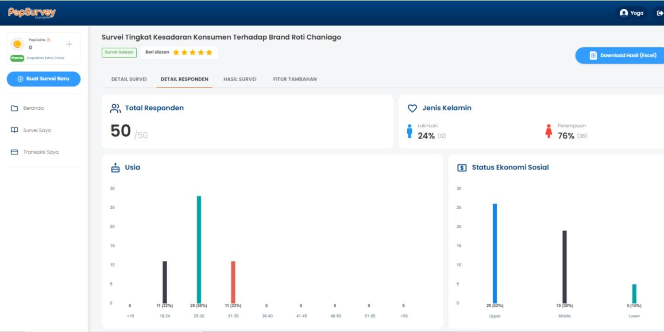Click the 36-40 age axis label
The image size is (664, 332).
[x=267, y=316]
